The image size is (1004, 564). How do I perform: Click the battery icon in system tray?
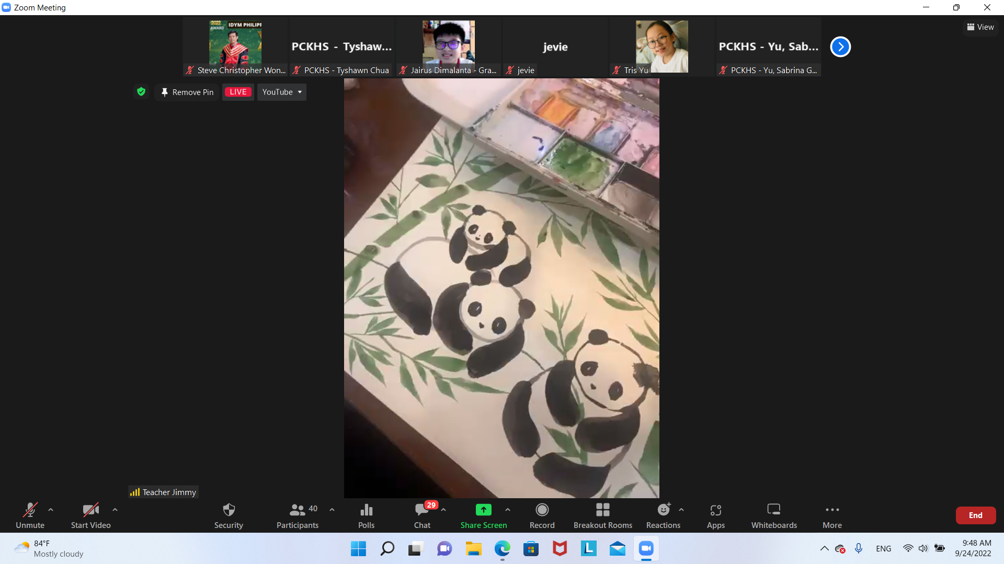tap(940, 548)
